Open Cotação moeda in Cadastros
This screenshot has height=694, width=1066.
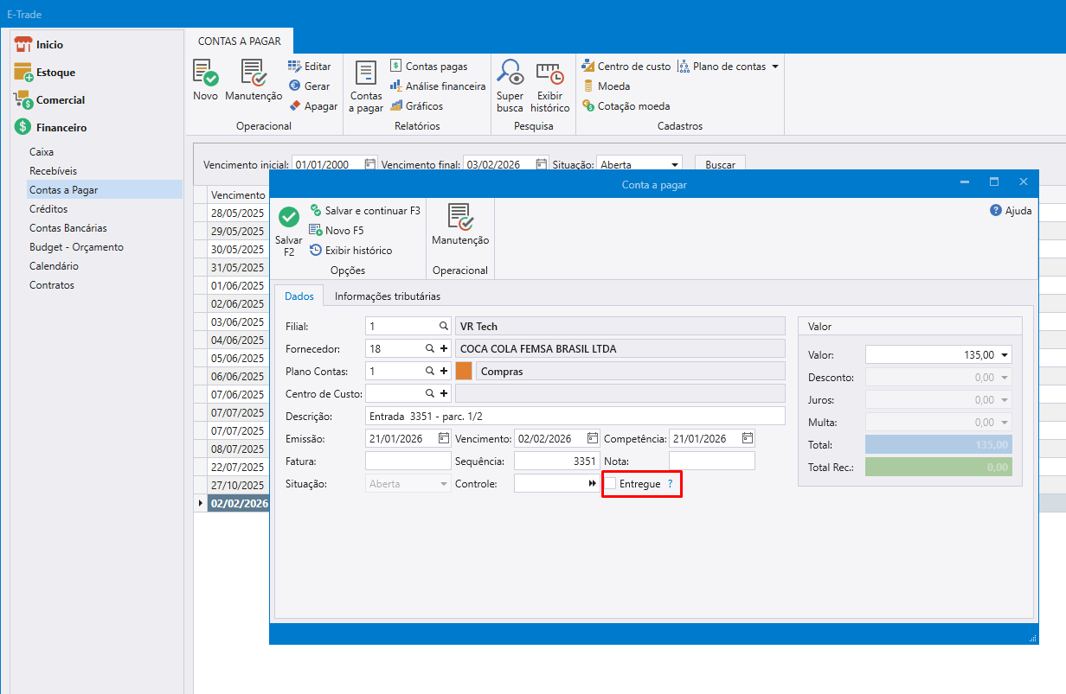click(x=626, y=106)
